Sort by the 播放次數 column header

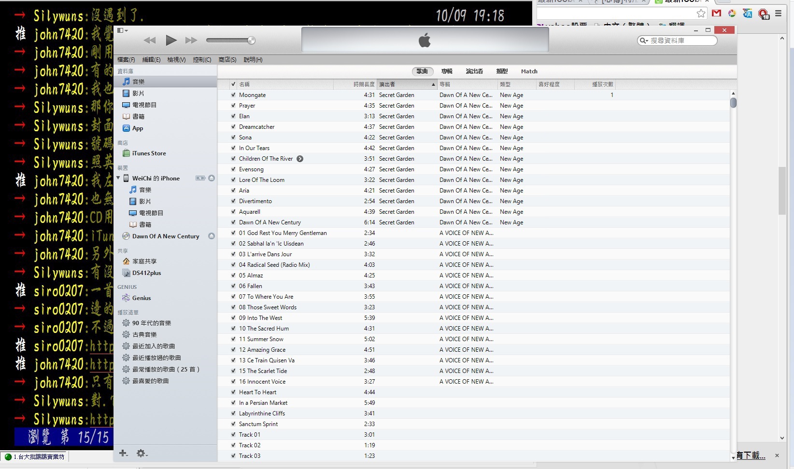[x=595, y=84]
